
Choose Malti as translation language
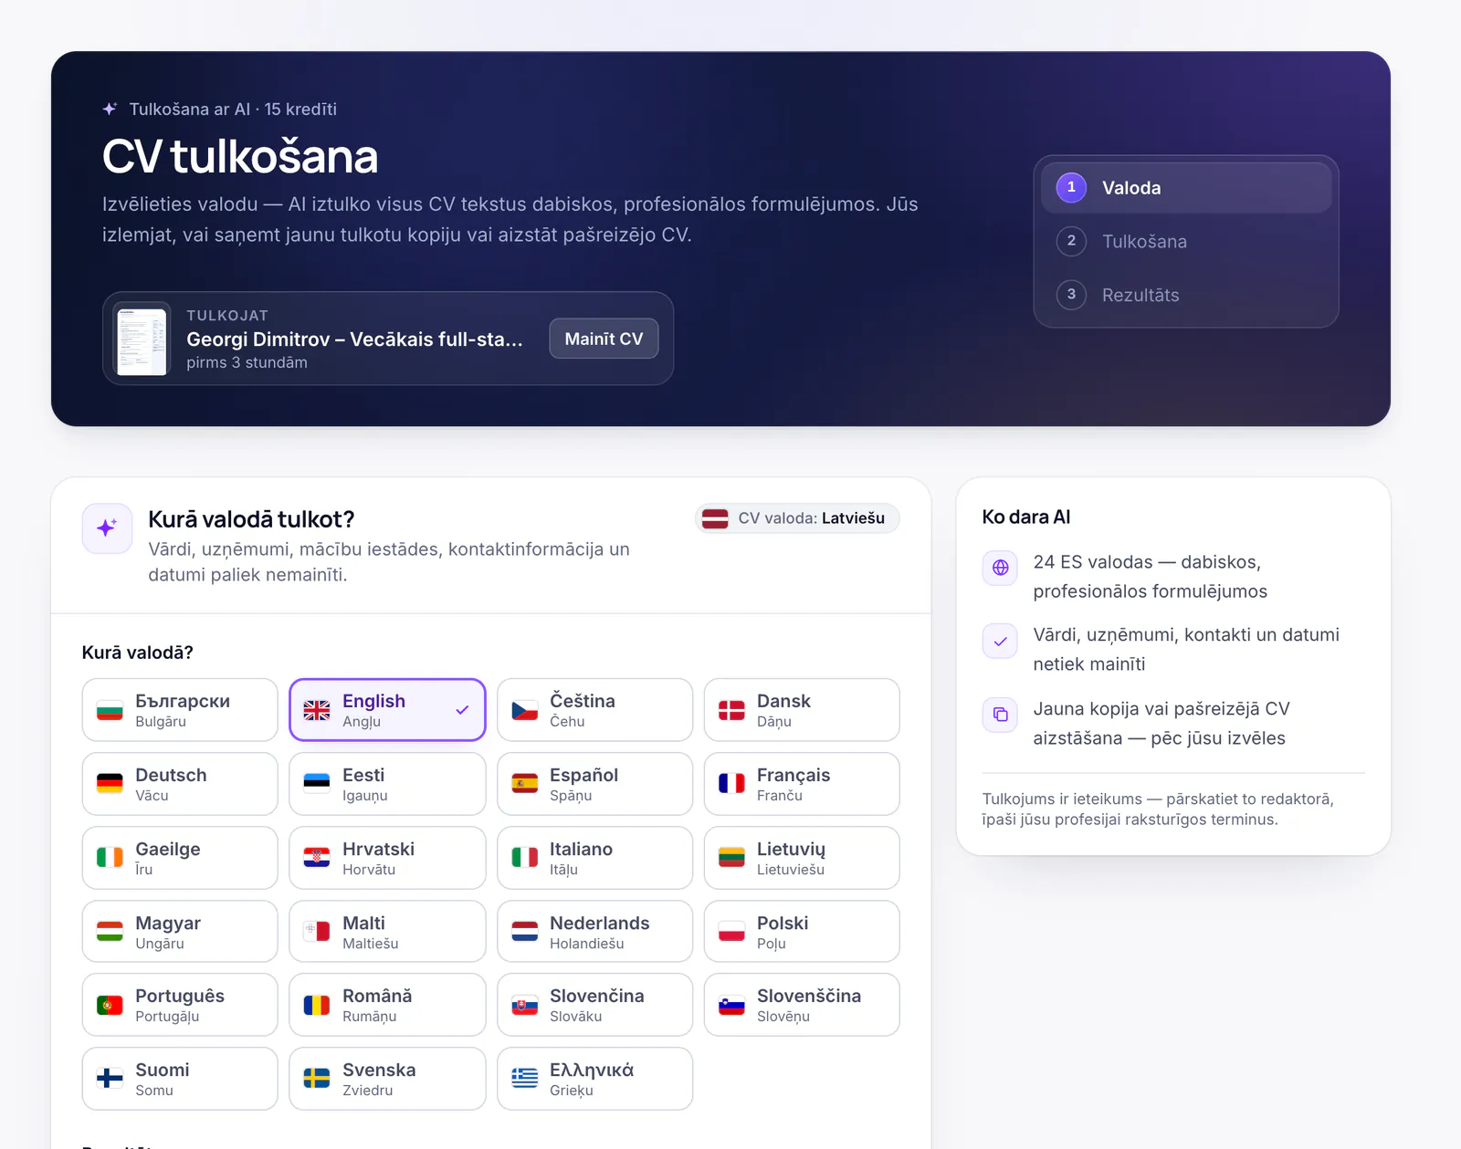(x=387, y=932)
